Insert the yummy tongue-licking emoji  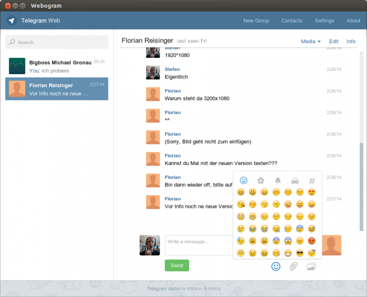point(276,253)
